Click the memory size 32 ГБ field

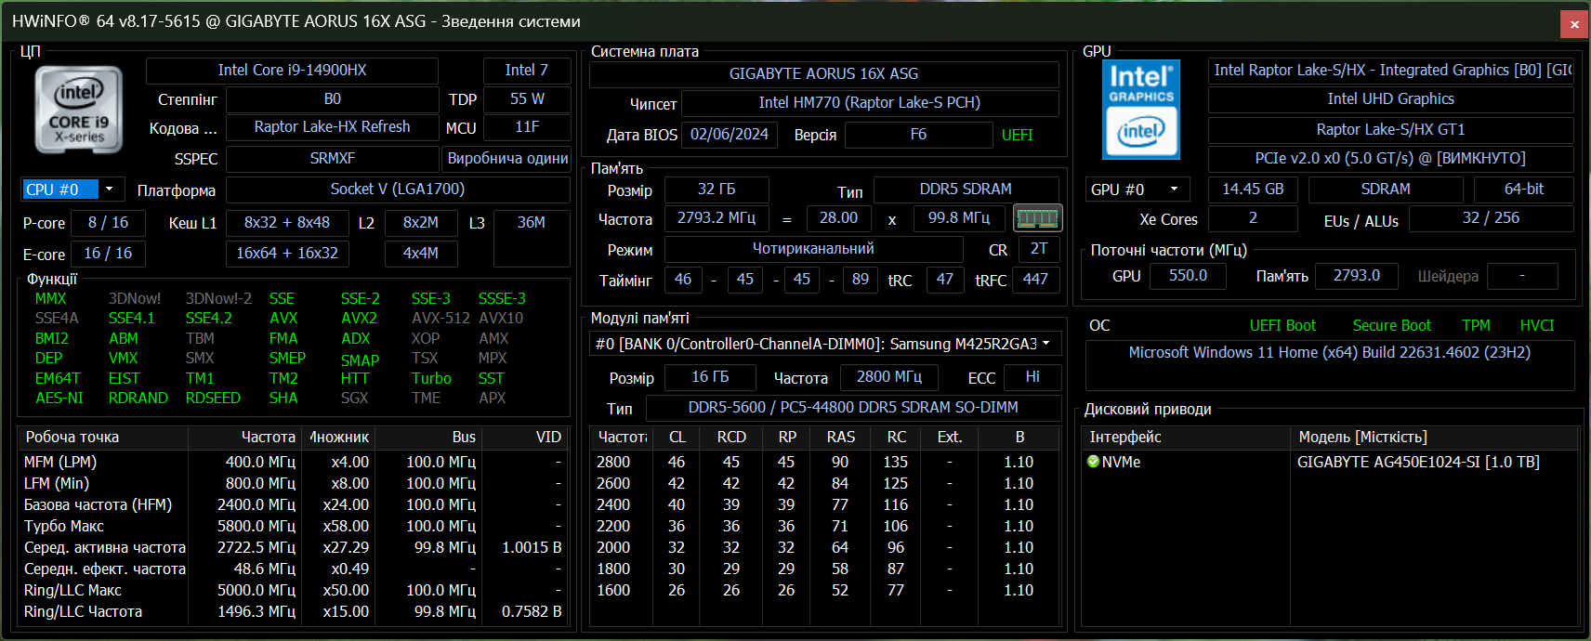coord(717,190)
